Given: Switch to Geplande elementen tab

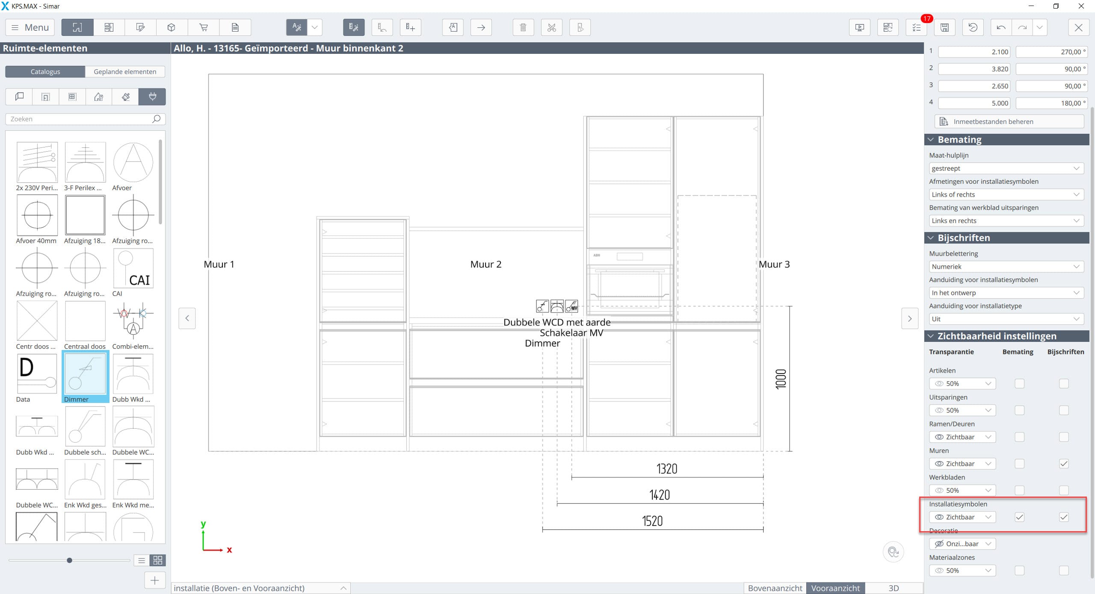Looking at the screenshot, I should point(125,71).
